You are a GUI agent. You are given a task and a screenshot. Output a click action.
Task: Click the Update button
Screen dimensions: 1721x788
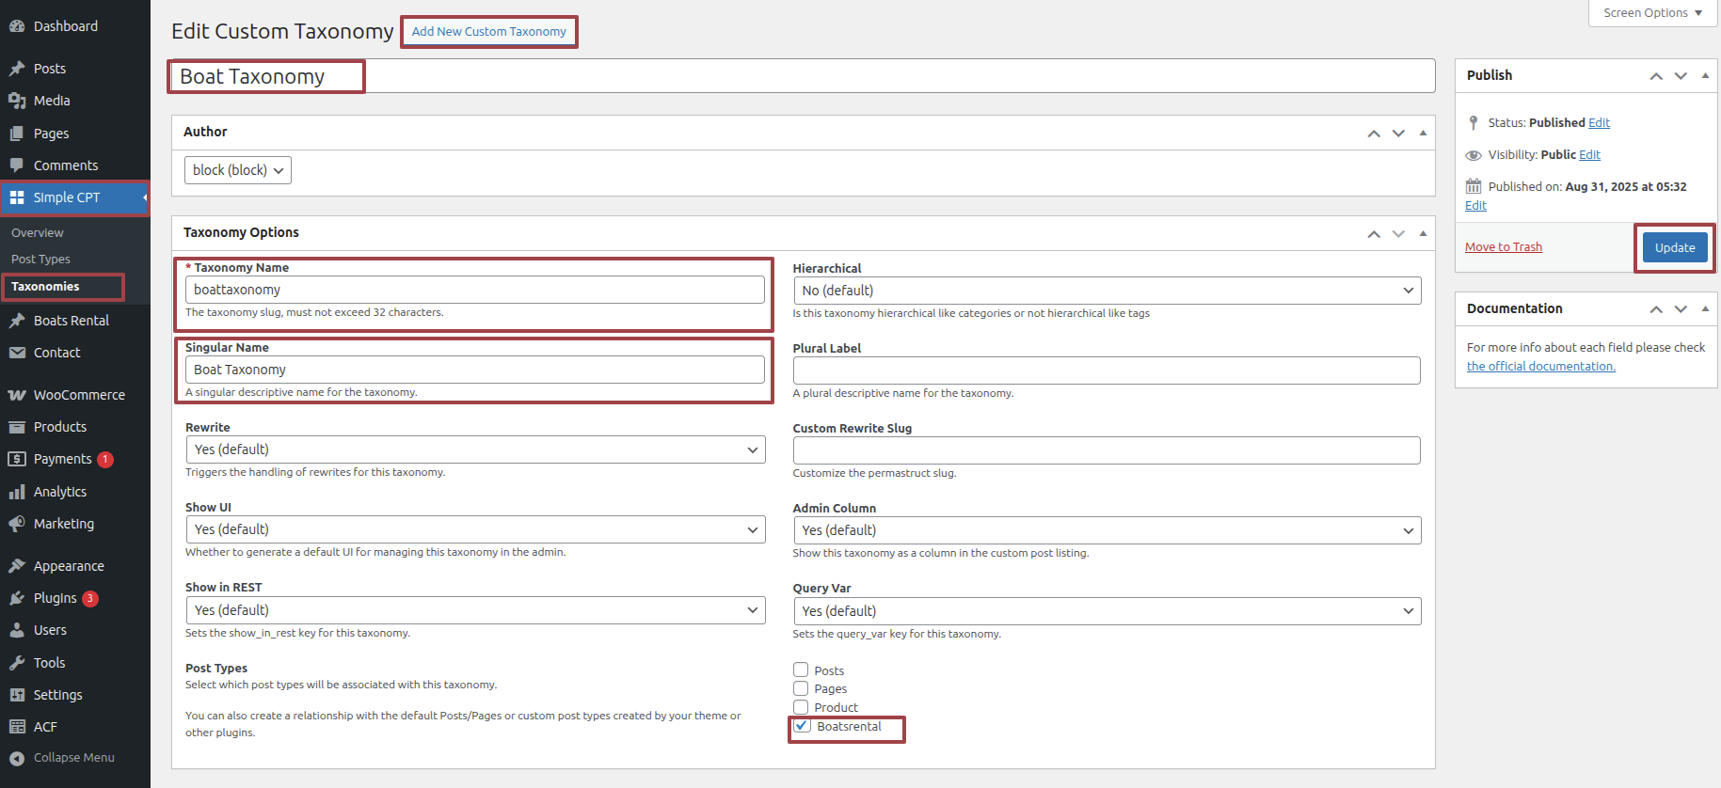point(1674,247)
